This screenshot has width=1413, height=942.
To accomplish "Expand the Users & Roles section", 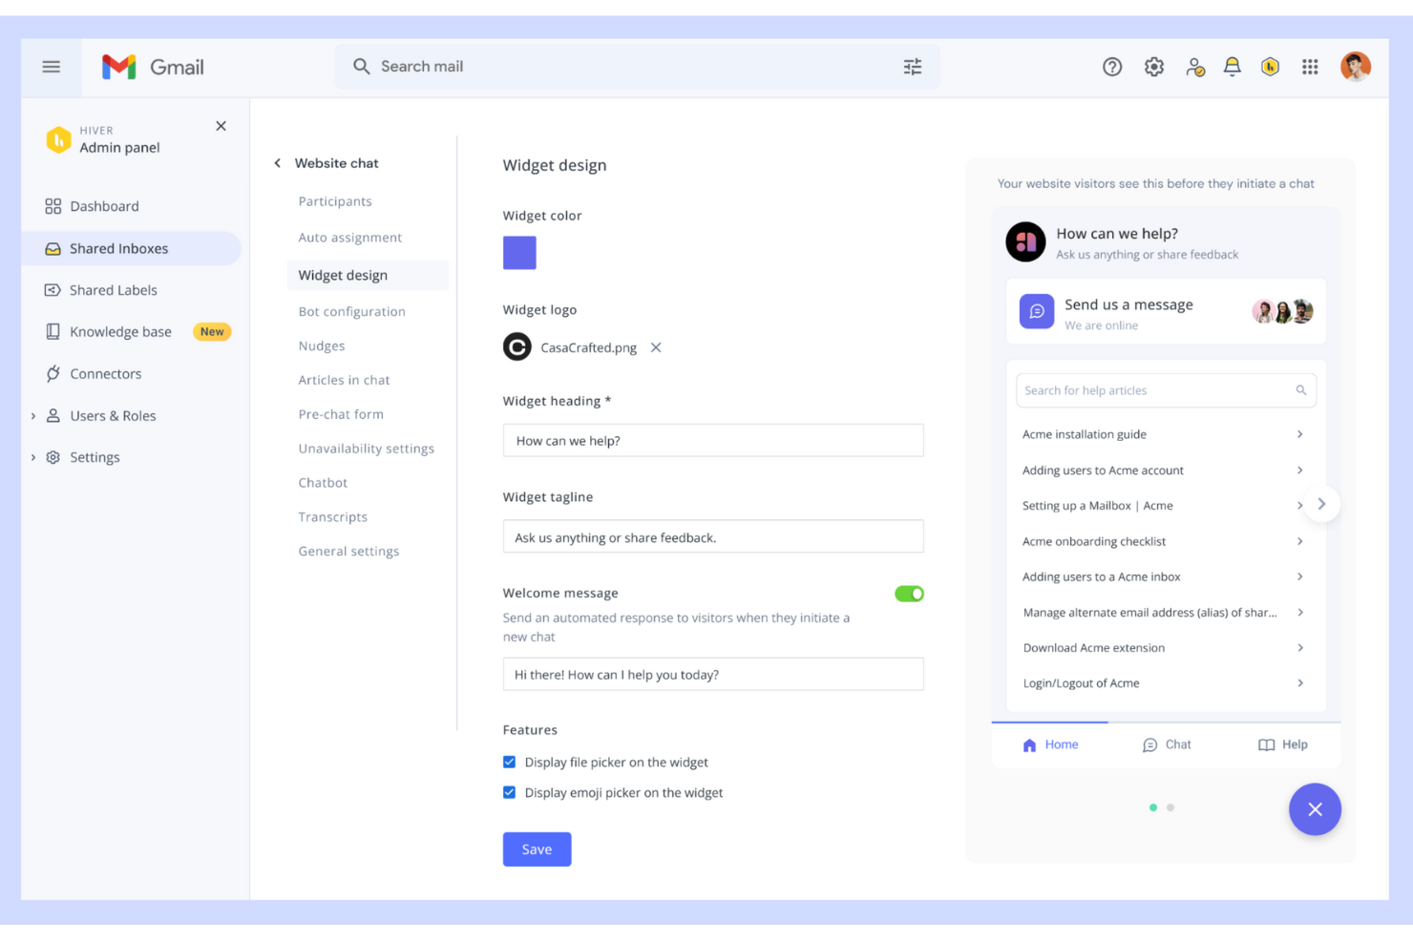I will point(33,415).
